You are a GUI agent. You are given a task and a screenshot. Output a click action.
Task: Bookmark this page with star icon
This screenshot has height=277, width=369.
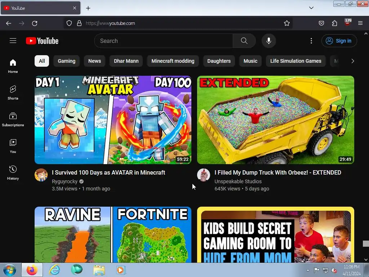[x=286, y=23]
